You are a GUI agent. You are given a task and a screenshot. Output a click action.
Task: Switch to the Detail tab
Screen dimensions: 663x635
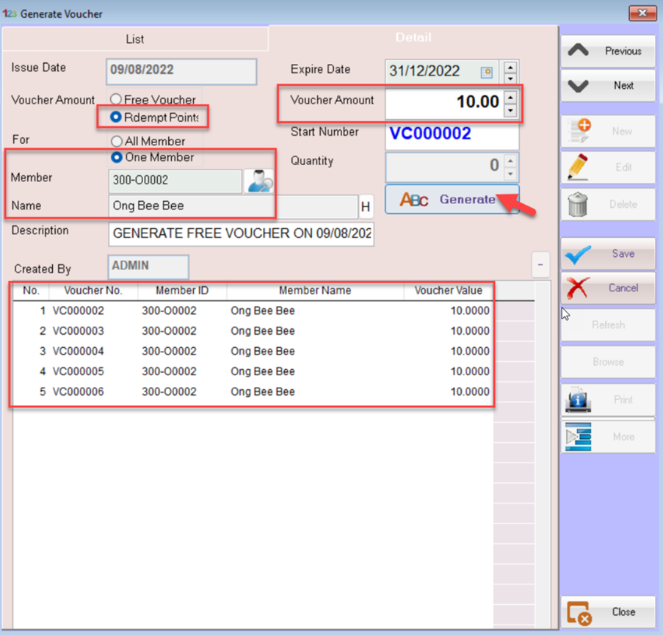point(413,37)
